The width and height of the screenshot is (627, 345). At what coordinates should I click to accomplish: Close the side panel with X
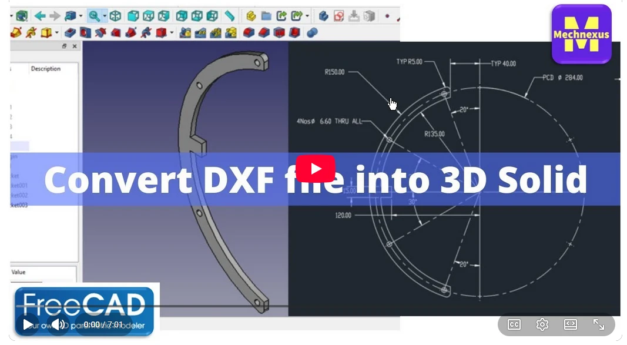pos(75,46)
